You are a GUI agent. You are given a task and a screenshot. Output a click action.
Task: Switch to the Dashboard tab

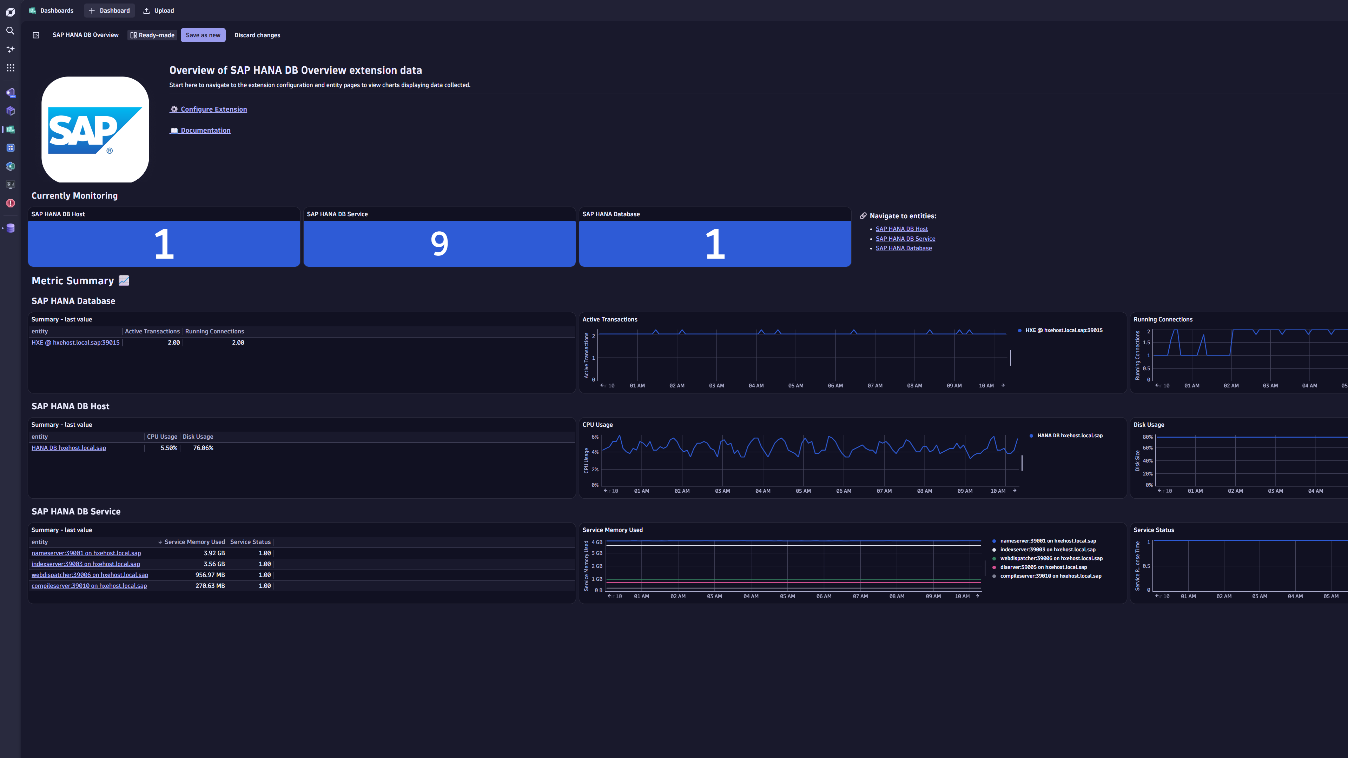pos(110,11)
